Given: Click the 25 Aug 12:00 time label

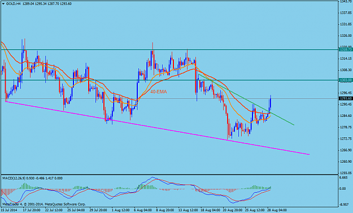Looking at the screenshot, I should click(255, 210).
